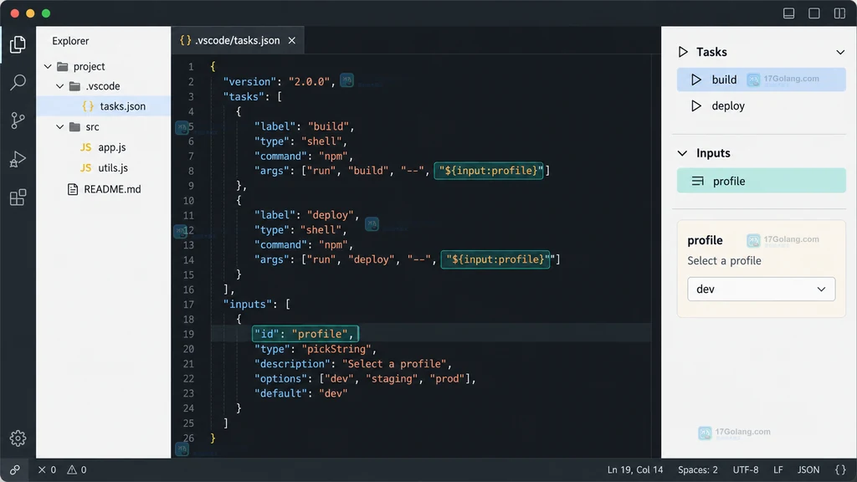
Task: Collapse the Inputs section chevron
Action: click(682, 154)
